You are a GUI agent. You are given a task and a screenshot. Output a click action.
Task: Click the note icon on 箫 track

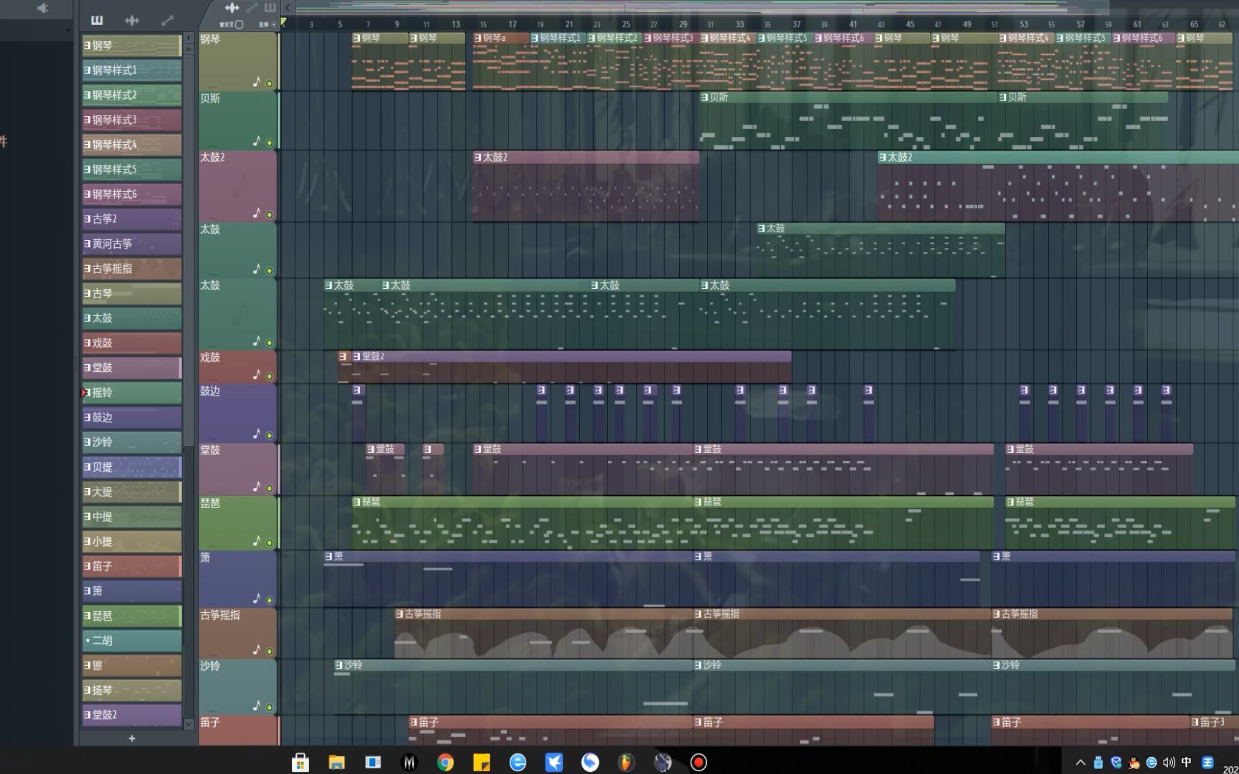point(257,598)
